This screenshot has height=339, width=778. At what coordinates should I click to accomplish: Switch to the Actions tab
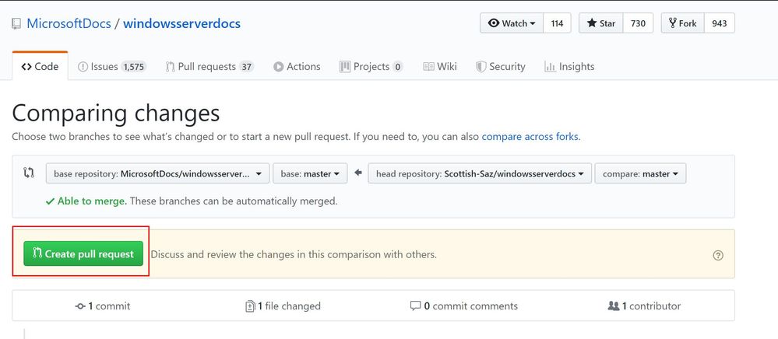[x=297, y=66]
